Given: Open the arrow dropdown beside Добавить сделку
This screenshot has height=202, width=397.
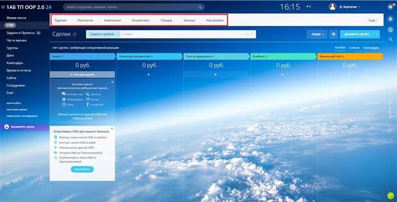Looking at the screenshot, I should click(377, 34).
